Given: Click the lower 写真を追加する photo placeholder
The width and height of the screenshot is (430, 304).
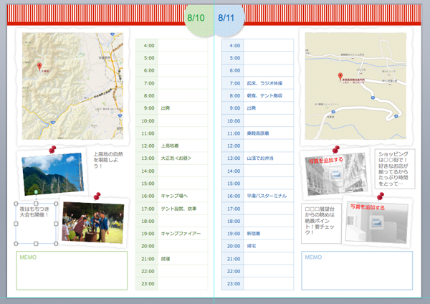Looking at the screenshot, I should tap(374, 224).
